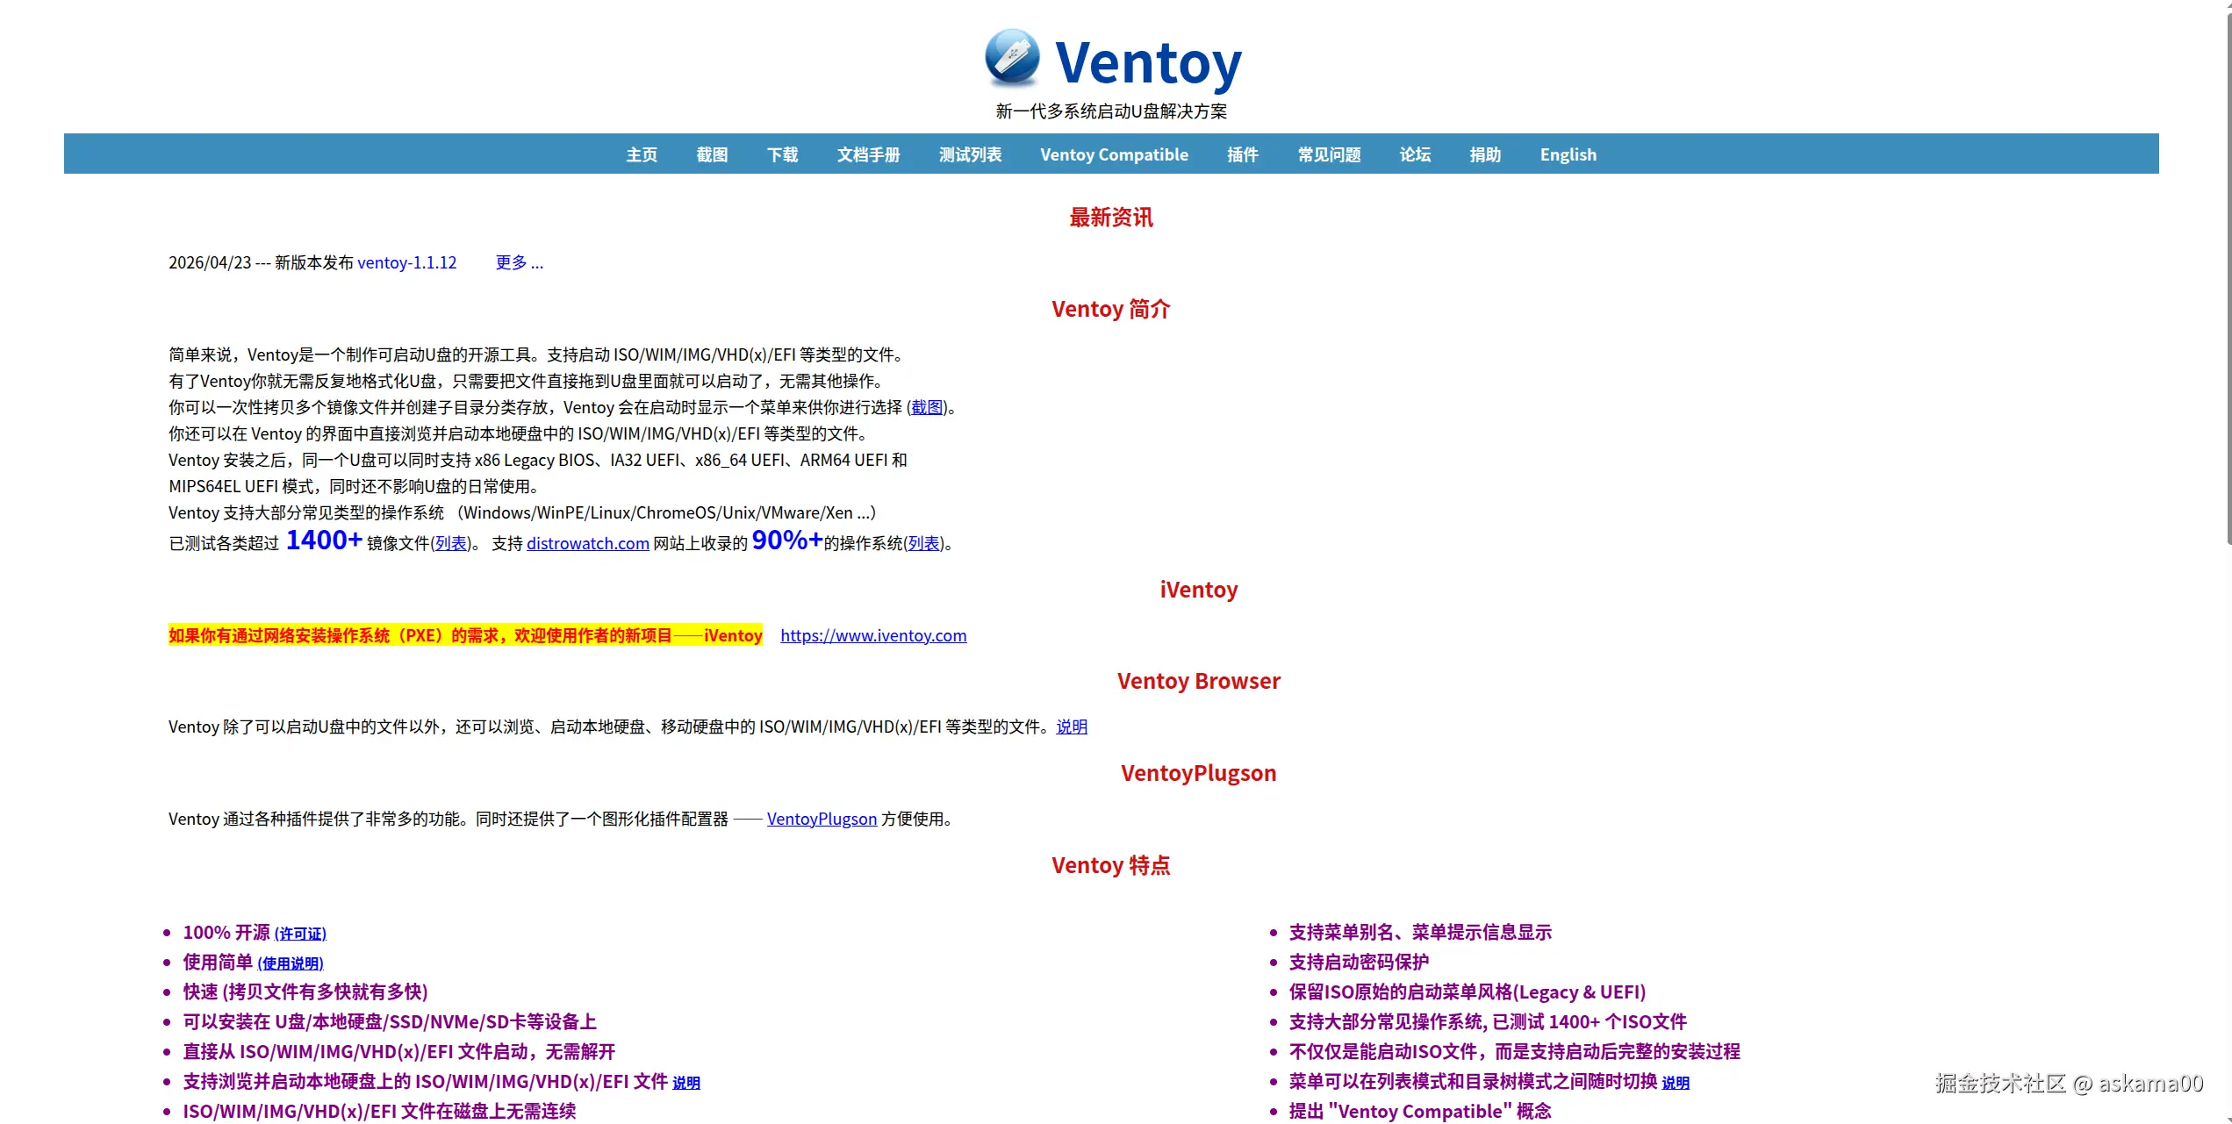Viewport: 2232px width, 1124px height.
Task: Open 说明 link under Ventoy Browser
Action: tap(1071, 727)
